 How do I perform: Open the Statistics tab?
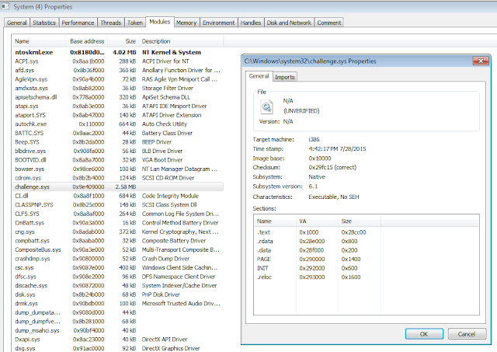click(x=44, y=23)
